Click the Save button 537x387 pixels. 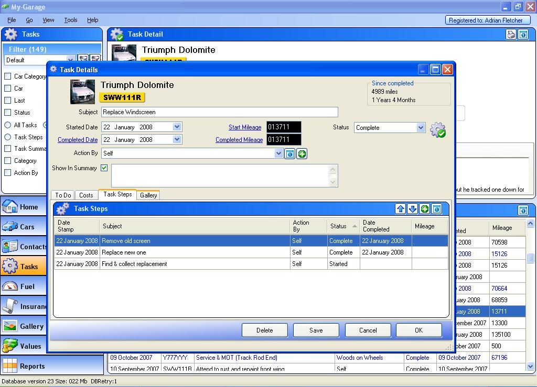(x=316, y=330)
